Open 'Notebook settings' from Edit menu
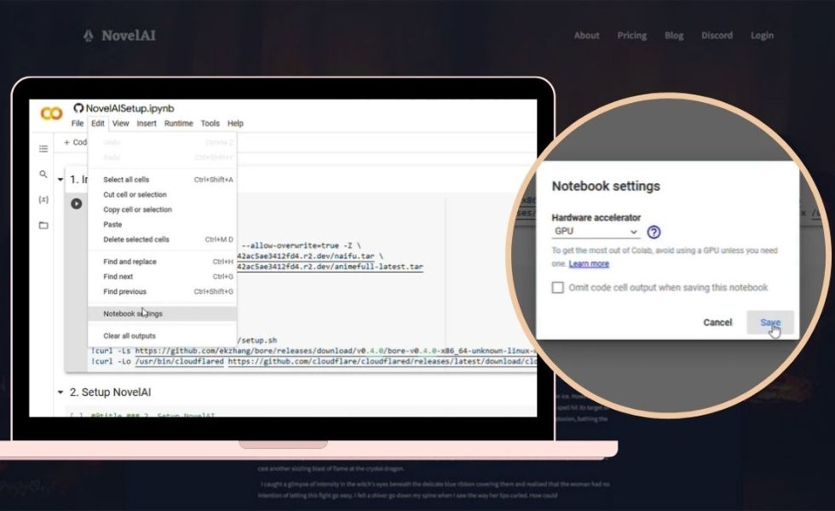835x511 pixels. pyautogui.click(x=163, y=313)
